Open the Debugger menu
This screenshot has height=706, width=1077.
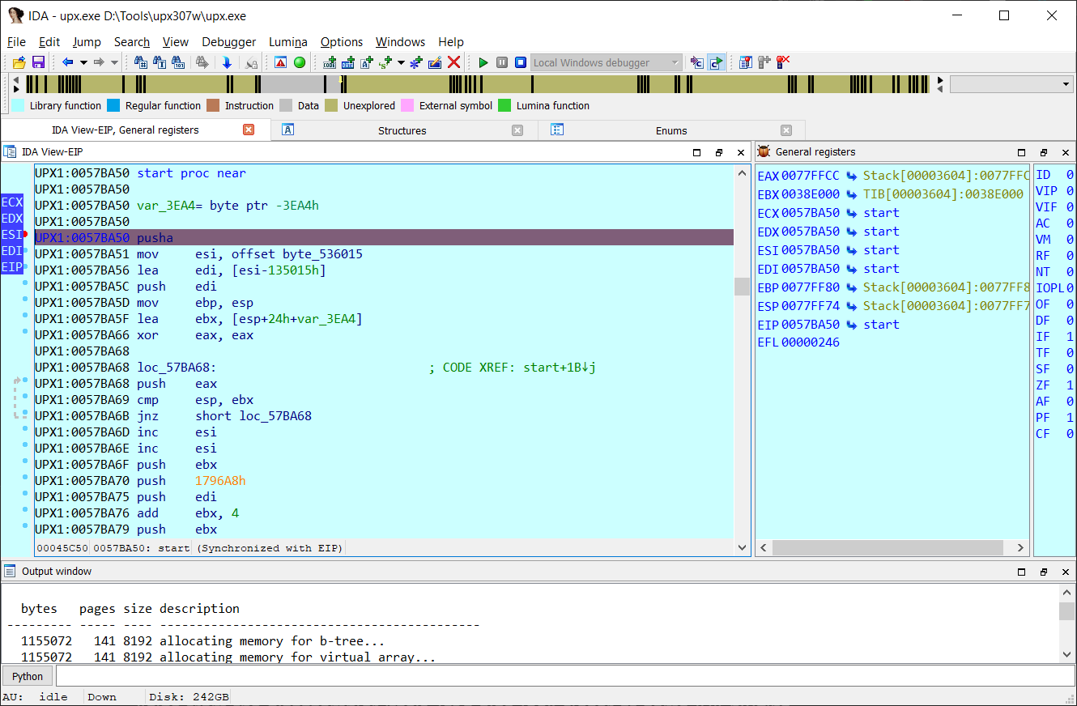229,42
